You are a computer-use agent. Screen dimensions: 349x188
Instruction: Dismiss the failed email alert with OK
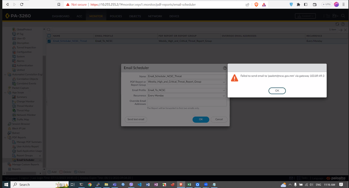[x=277, y=91]
